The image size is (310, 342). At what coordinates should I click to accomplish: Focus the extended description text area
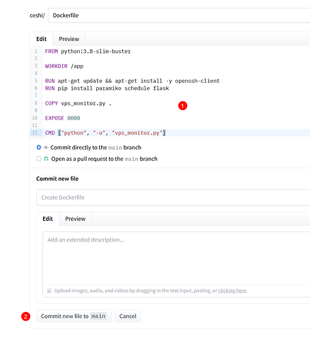coord(176,258)
